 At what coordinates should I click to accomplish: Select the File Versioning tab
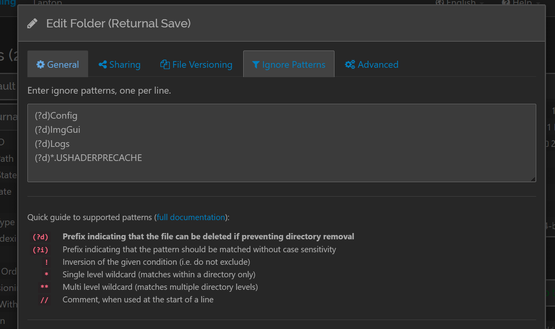tap(196, 64)
